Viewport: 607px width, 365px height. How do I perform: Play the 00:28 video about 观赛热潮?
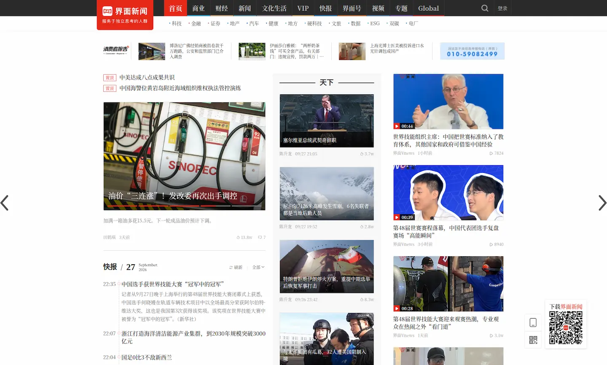tap(448, 284)
